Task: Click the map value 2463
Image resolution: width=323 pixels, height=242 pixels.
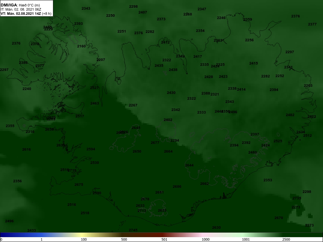Action: click(x=95, y=103)
